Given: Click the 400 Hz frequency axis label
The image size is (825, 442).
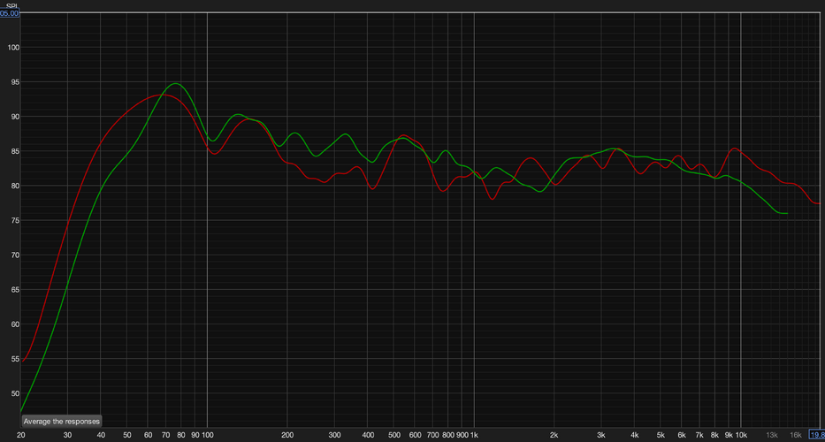Looking at the screenshot, I should pos(369,435).
